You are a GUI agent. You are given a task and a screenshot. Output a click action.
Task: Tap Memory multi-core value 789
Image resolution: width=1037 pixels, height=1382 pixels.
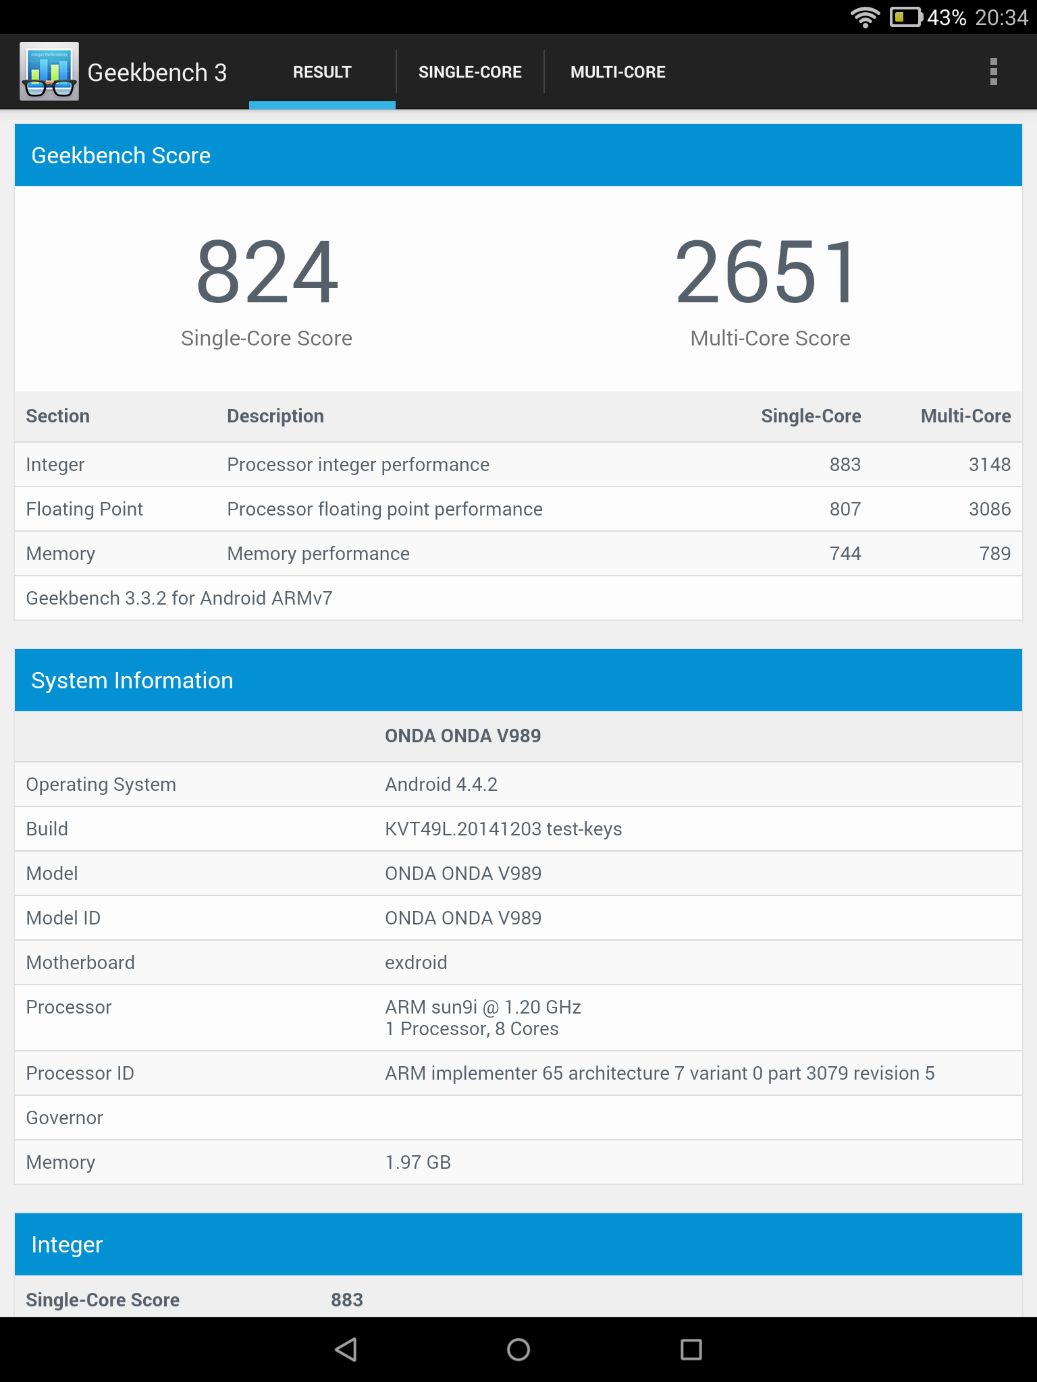tap(995, 553)
